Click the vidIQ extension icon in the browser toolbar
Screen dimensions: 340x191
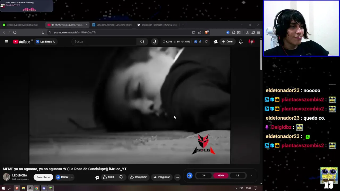[228, 32]
